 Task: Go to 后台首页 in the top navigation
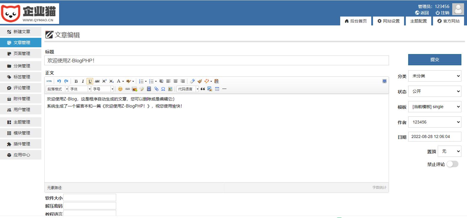pos(356,21)
